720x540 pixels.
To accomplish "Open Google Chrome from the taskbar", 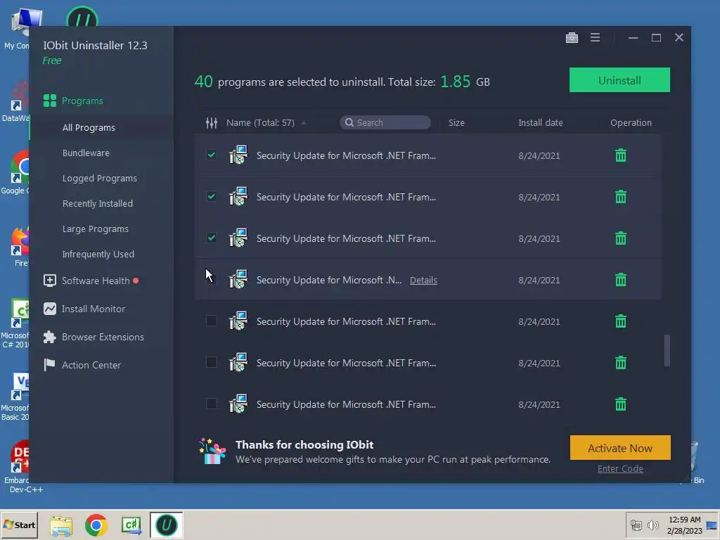I will (x=96, y=525).
